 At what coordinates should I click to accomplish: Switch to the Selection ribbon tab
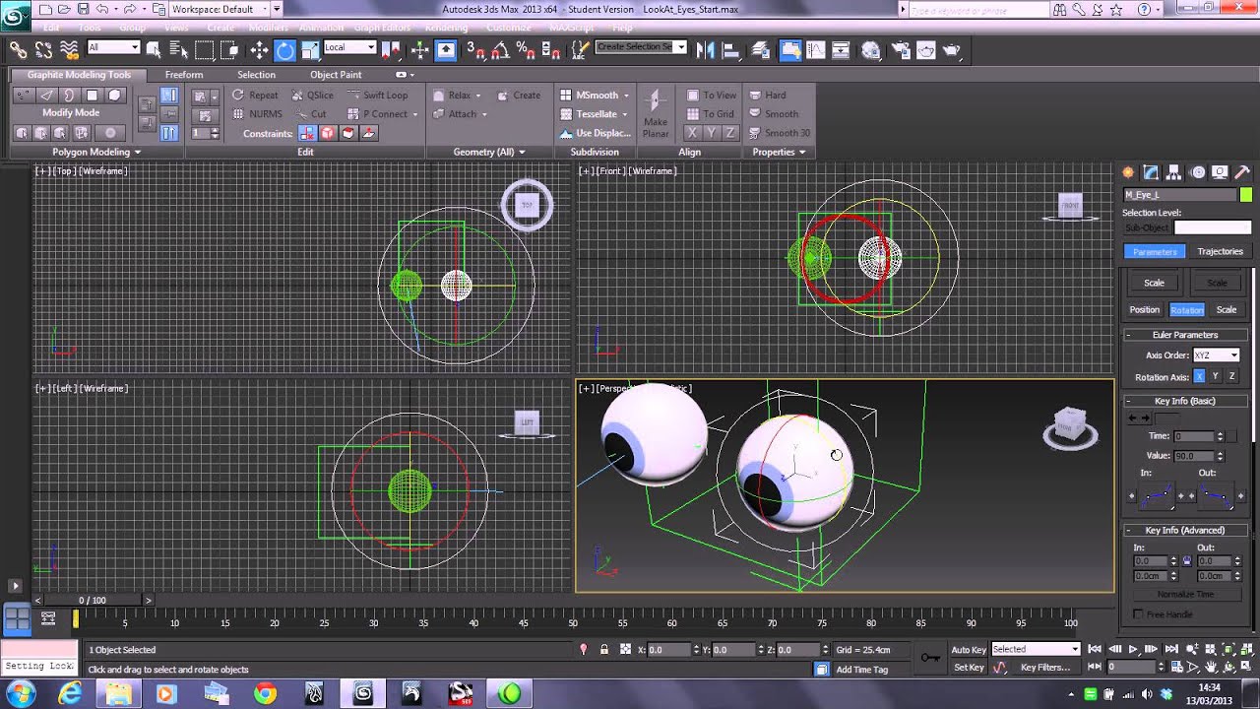[x=256, y=75]
